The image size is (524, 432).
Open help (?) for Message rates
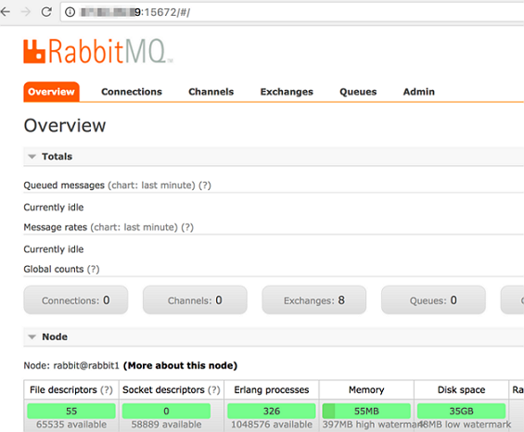coord(187,227)
